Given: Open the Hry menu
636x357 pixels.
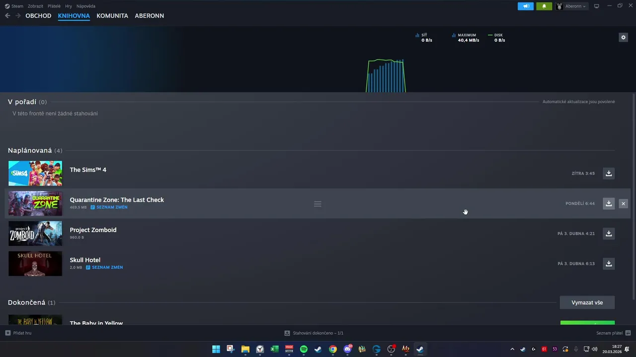Looking at the screenshot, I should 69,6.
